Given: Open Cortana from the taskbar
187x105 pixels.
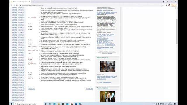Looking at the screenshot, I should [x=46, y=104].
